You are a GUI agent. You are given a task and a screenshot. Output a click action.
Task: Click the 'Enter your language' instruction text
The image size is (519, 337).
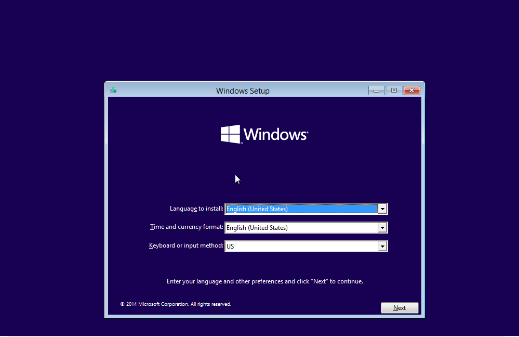(x=265, y=281)
